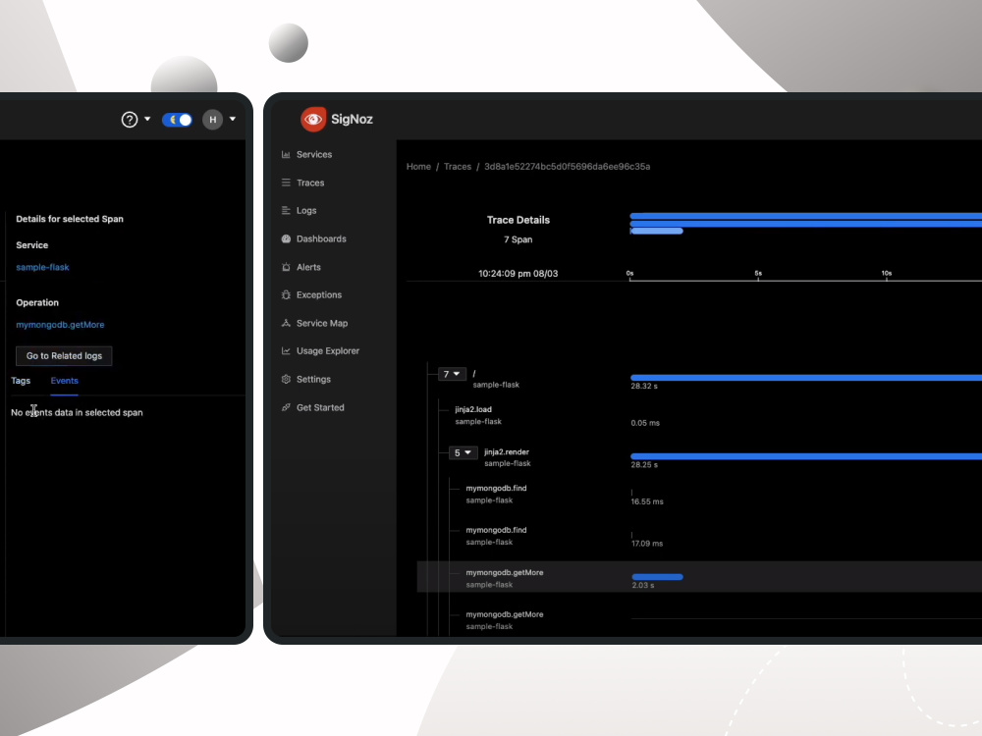This screenshot has width=982, height=736.
Task: Click the 'Details for selected Span' heading
Action: [70, 219]
